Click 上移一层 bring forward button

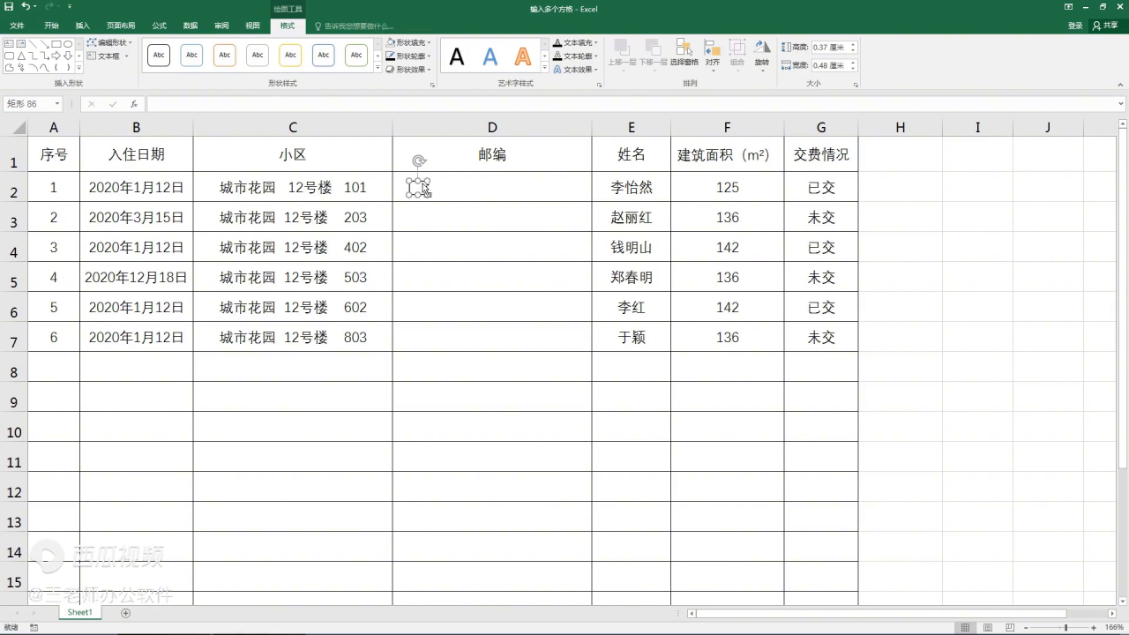pyautogui.click(x=622, y=55)
